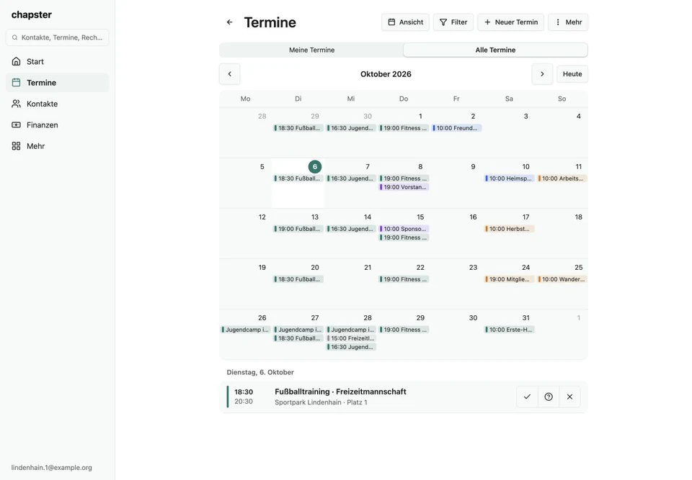Open the 10:00 Heimsp... event on October 10
This screenshot has width=692, height=480.
coord(510,178)
